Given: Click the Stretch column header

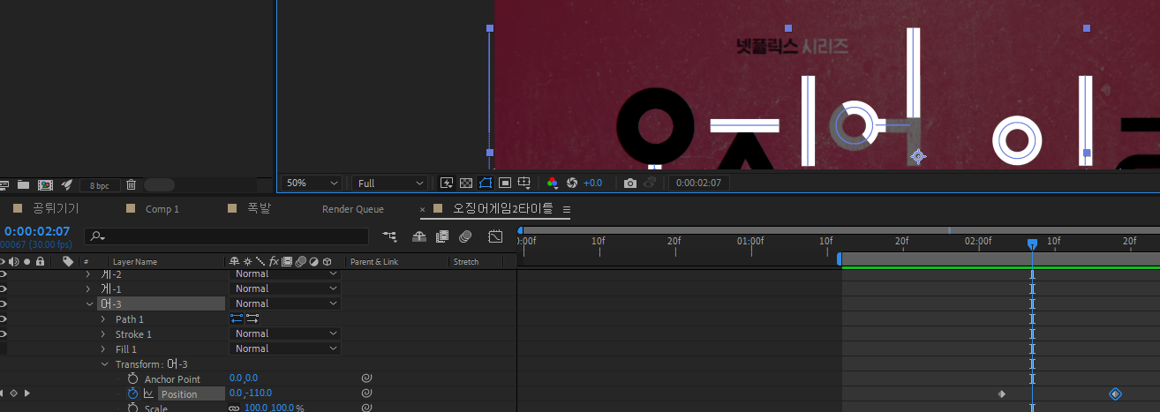Looking at the screenshot, I should point(465,262).
